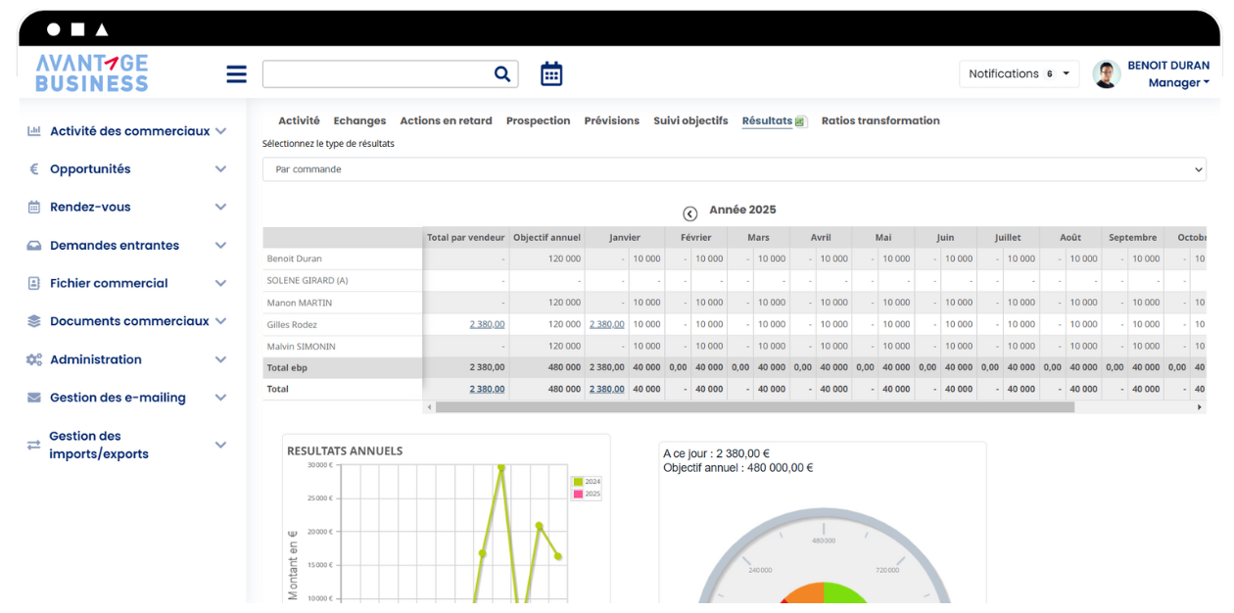This screenshot has width=1234, height=613.
Task: Open the calendar icon in the top bar
Action: [x=550, y=73]
